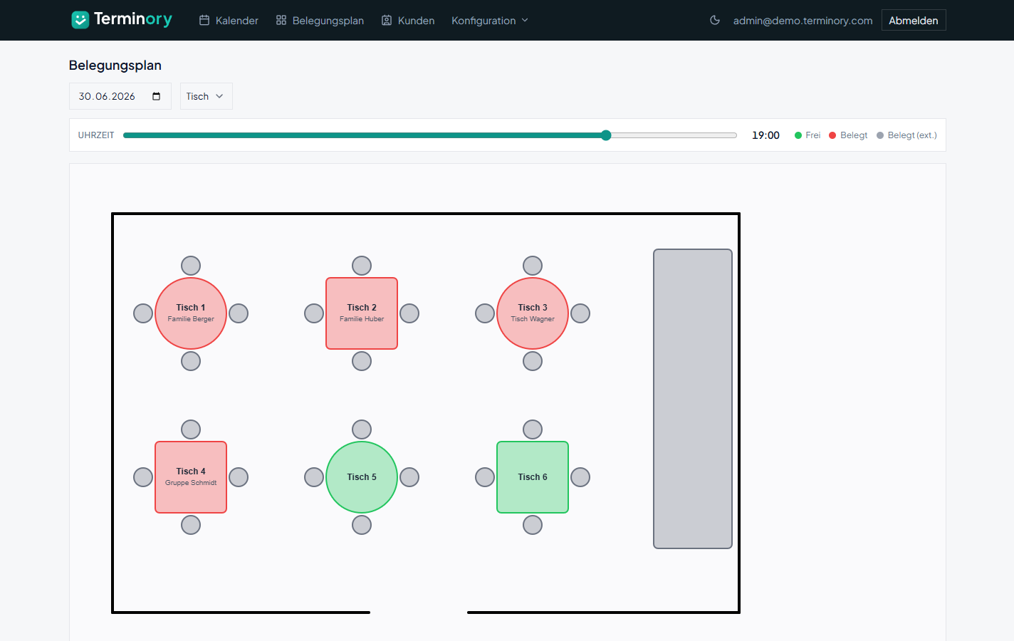Select the free square Tisch 6
The image size is (1014, 641).
click(533, 477)
